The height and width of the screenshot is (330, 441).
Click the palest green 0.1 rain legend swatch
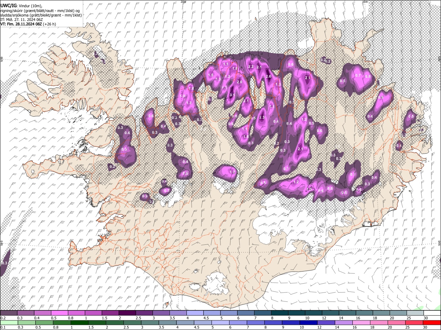(9, 322)
